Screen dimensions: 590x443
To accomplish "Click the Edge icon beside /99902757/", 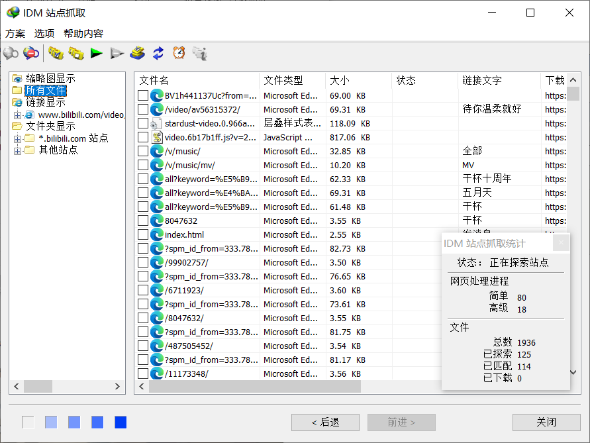I will [x=156, y=263].
